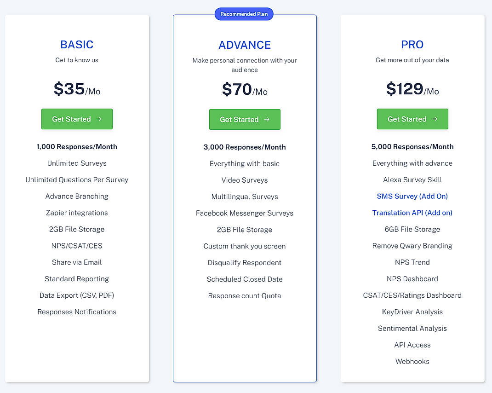
Task: Open the Translation API (Add on) link
Action: pyautogui.click(x=412, y=213)
